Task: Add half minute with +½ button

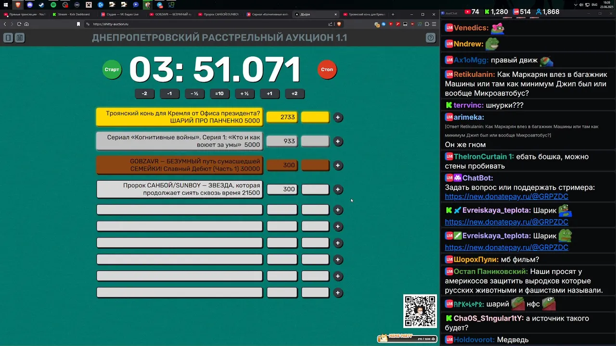Action: [x=244, y=94]
